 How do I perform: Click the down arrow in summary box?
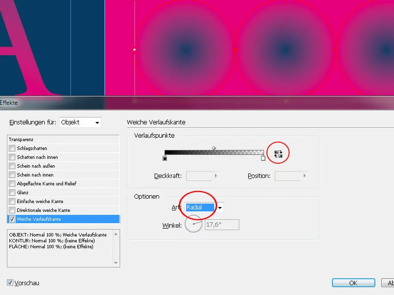click(x=116, y=263)
